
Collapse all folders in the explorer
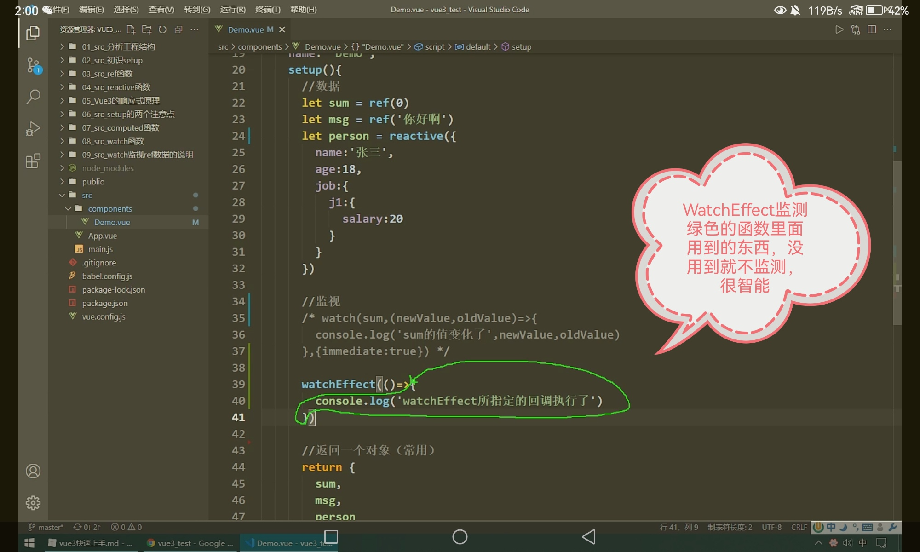click(x=178, y=29)
